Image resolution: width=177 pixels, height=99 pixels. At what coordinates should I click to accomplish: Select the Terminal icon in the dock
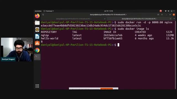tap(37, 57)
